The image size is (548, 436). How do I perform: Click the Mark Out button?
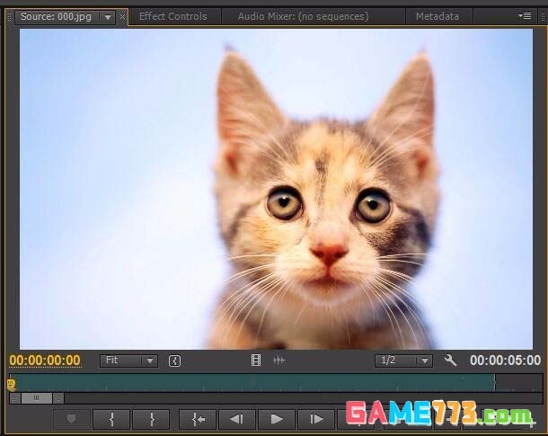pyautogui.click(x=151, y=419)
